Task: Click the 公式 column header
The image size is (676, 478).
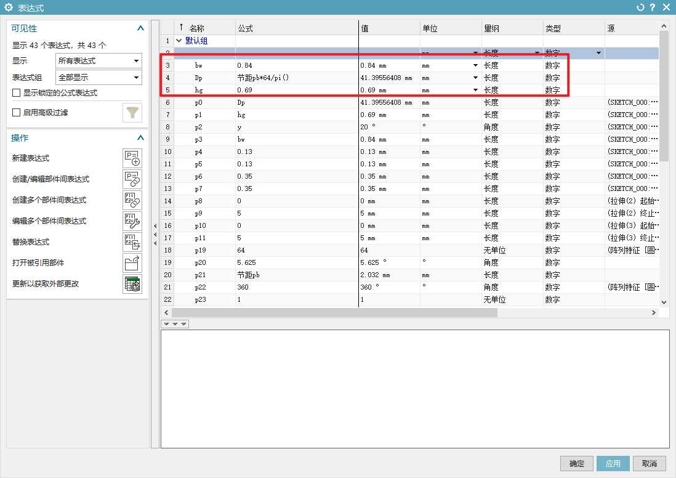Action: [x=297, y=28]
